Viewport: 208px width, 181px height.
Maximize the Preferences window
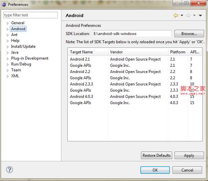pos(186,3)
